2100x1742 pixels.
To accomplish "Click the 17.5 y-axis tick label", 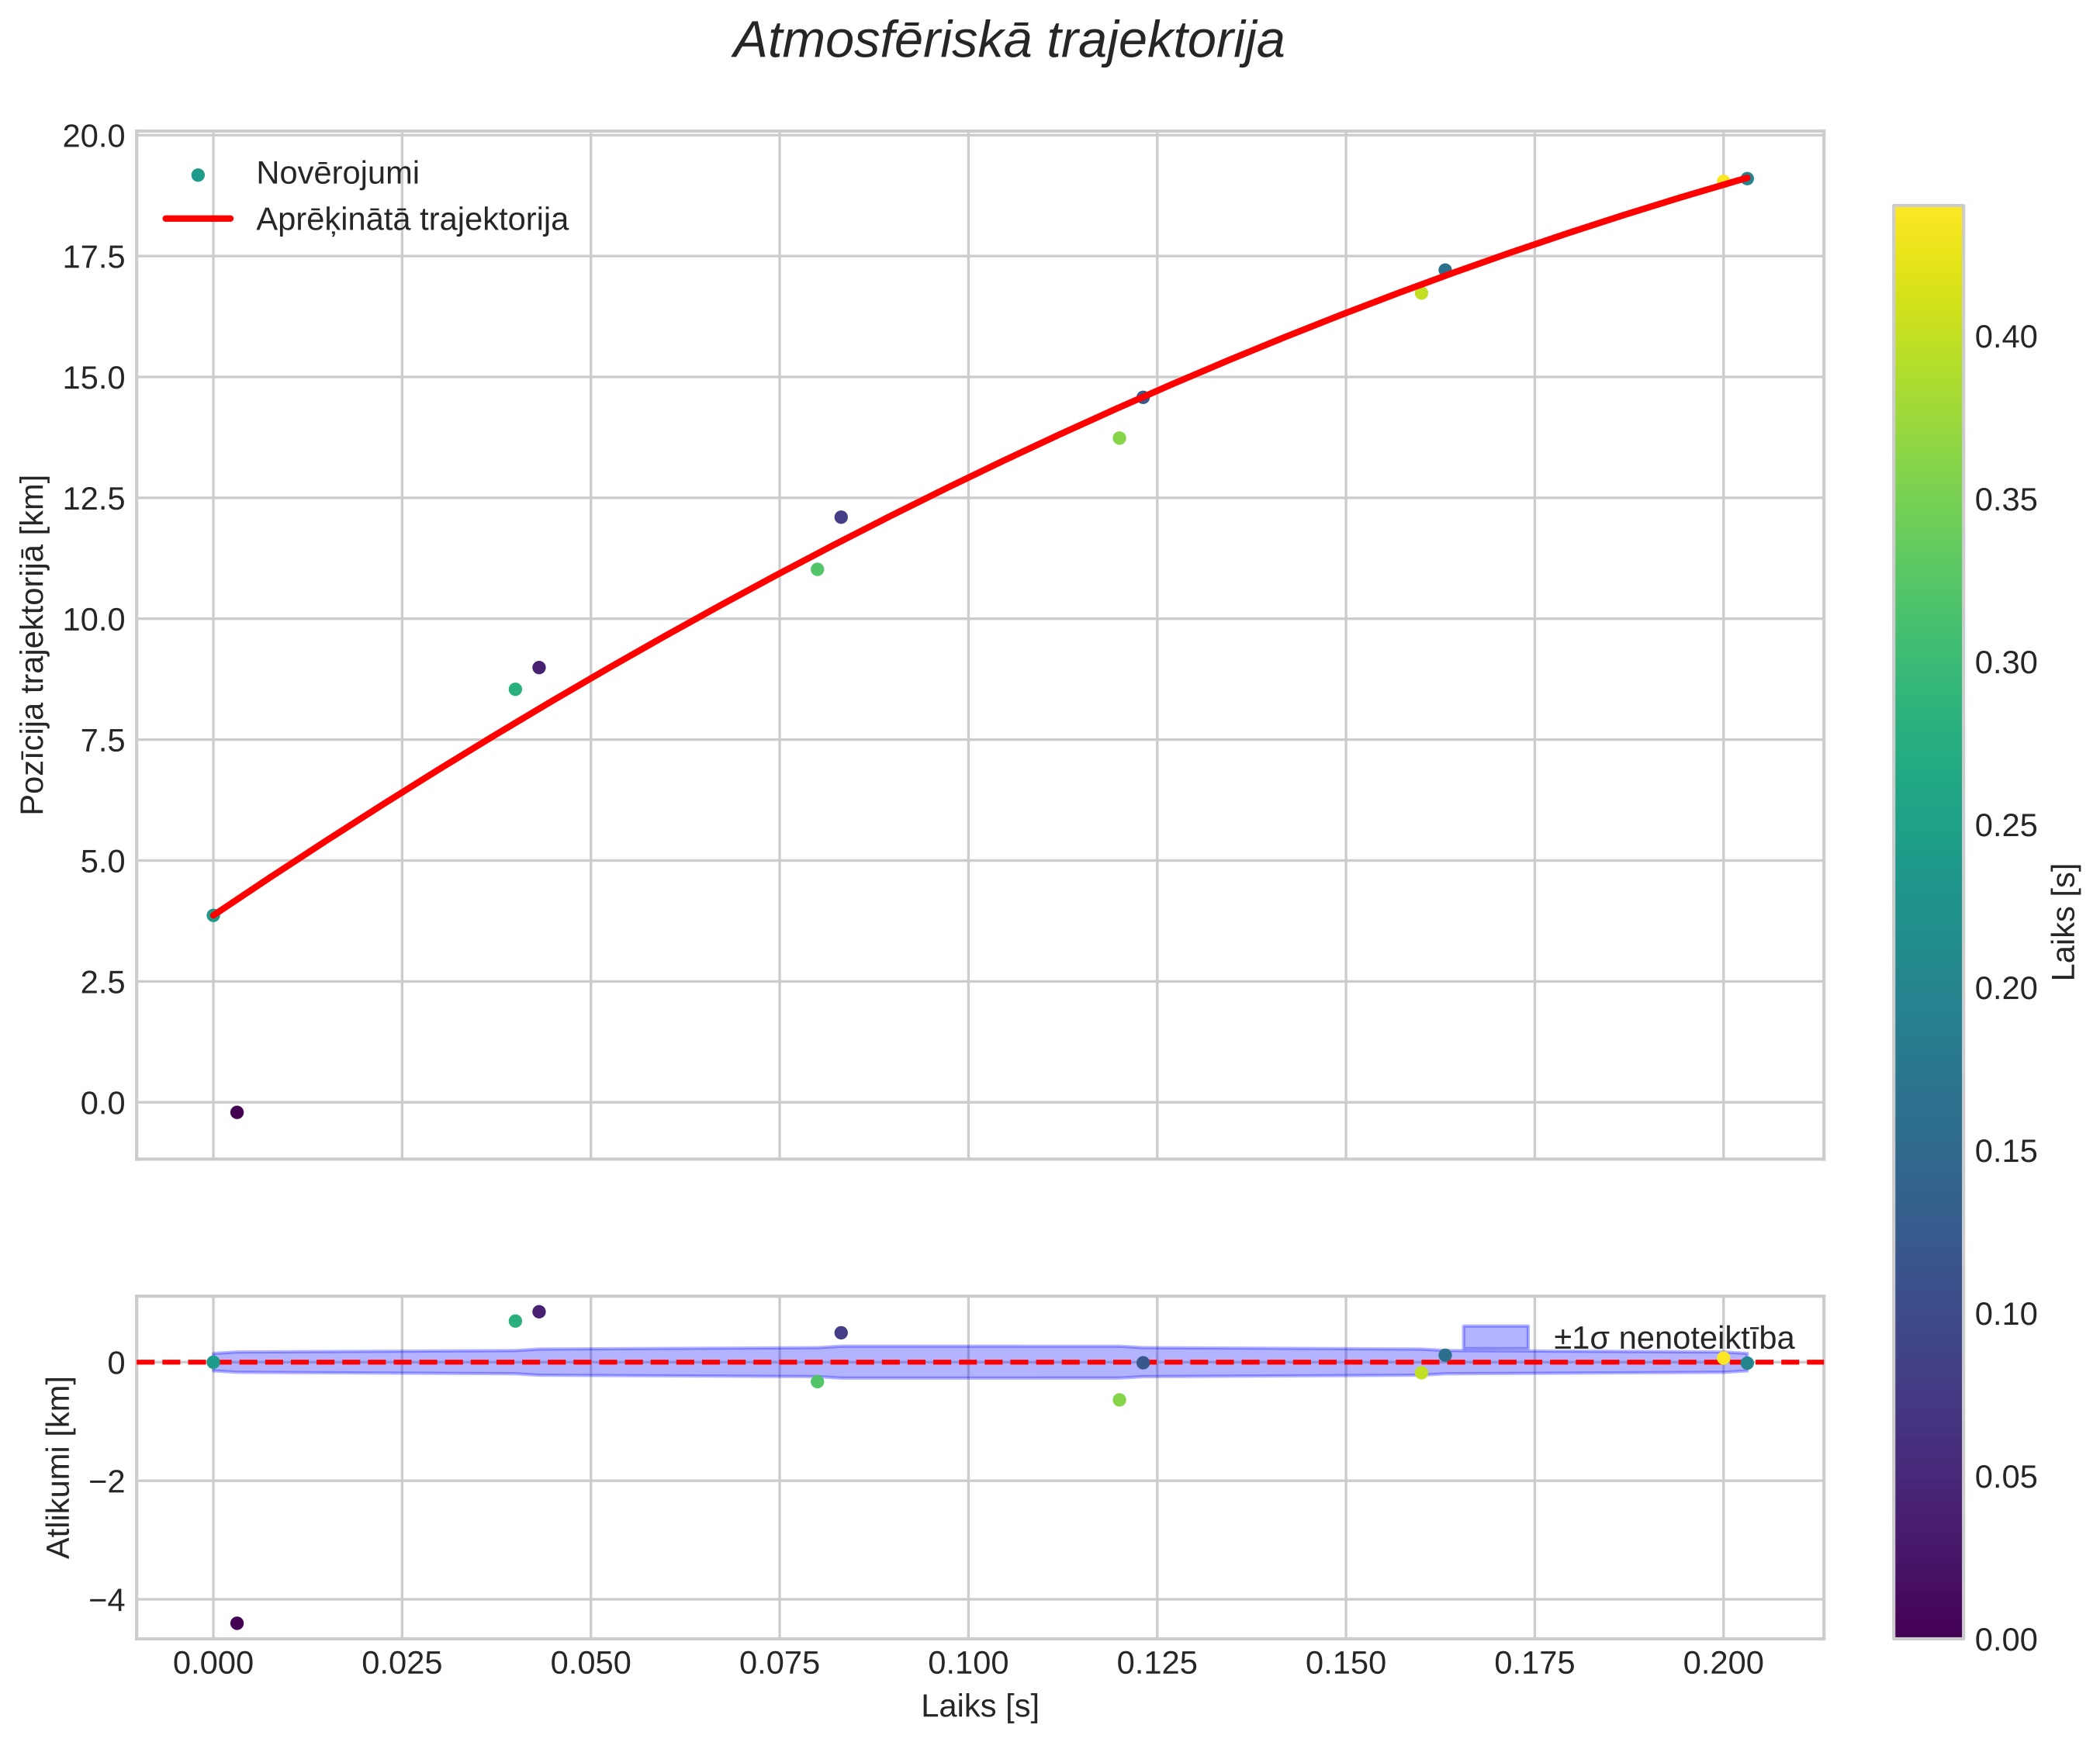I will coord(94,257).
